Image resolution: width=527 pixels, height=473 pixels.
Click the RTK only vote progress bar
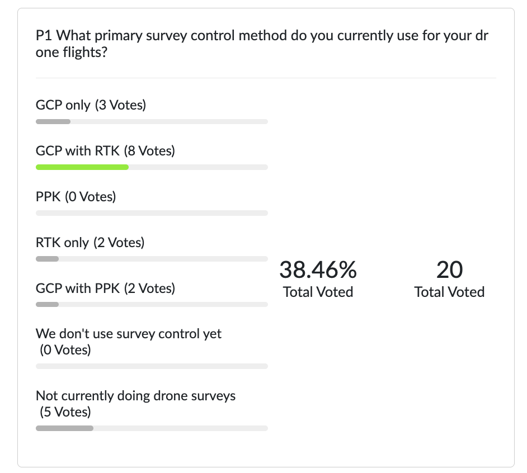click(x=152, y=259)
